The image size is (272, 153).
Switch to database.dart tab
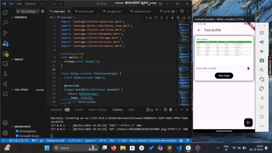[x=142, y=11]
